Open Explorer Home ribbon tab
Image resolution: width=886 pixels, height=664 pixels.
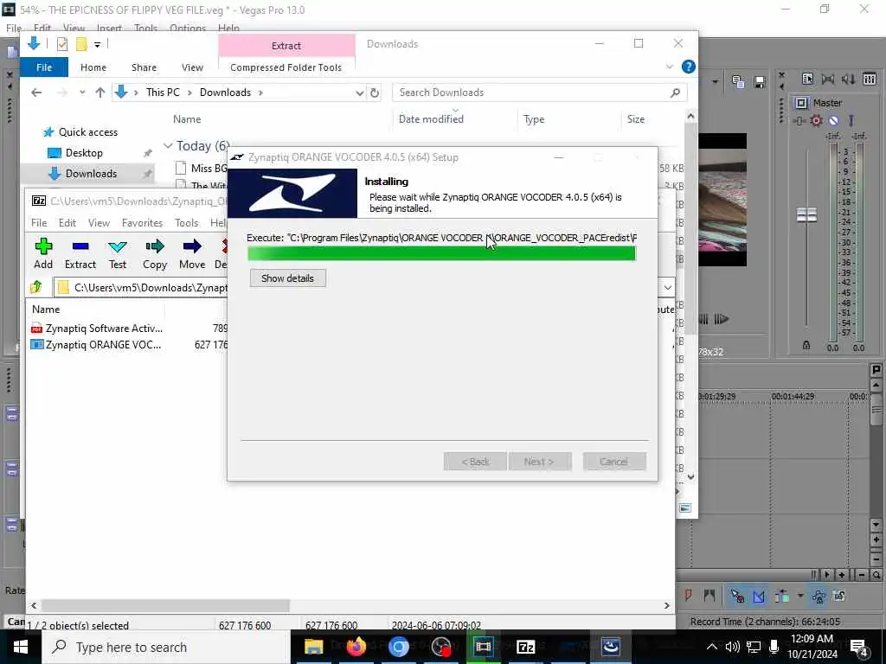tap(93, 67)
